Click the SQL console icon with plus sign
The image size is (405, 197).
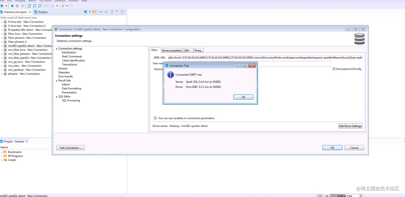click(x=40, y=6)
